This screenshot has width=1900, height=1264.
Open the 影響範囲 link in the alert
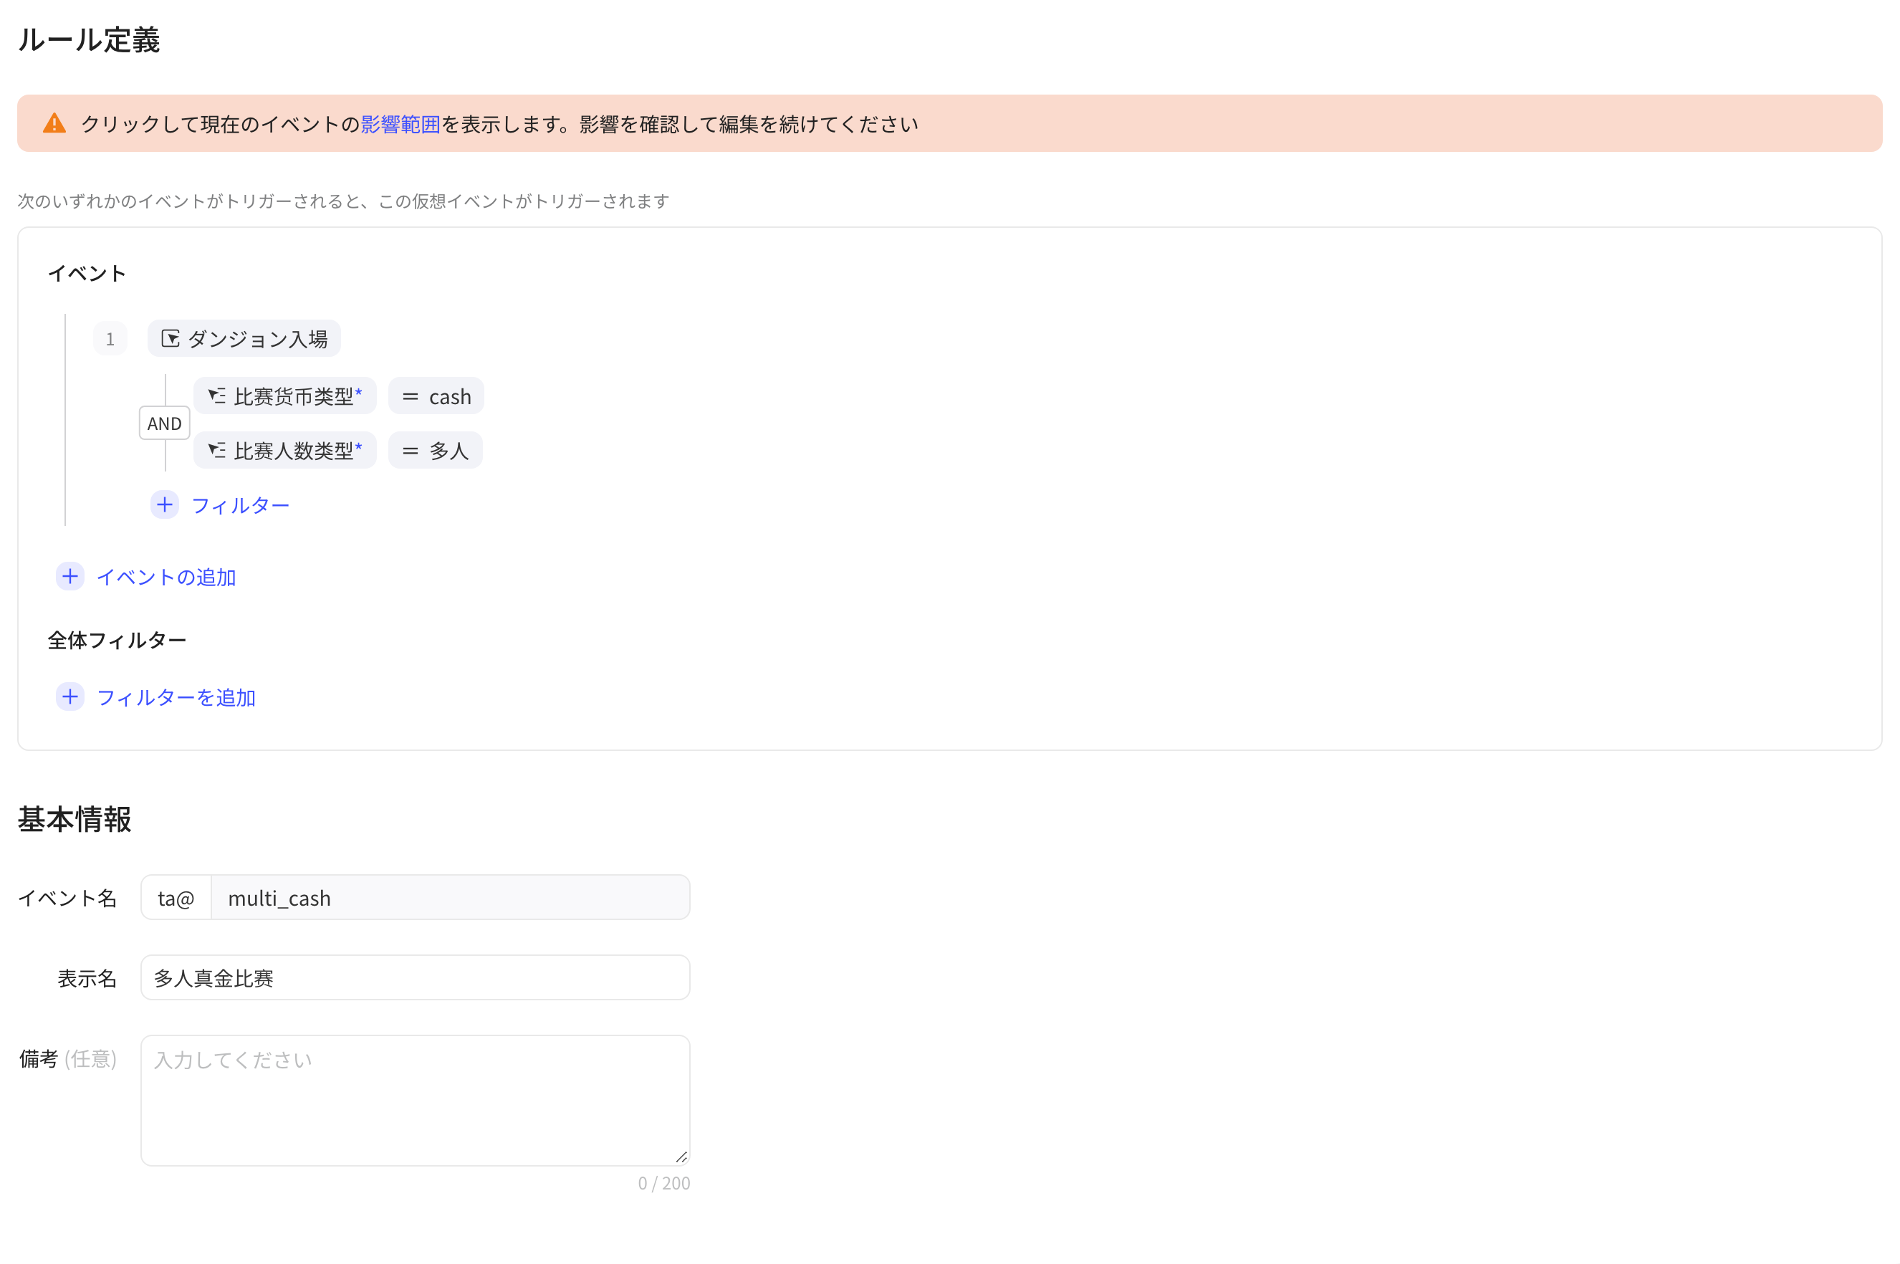point(400,124)
